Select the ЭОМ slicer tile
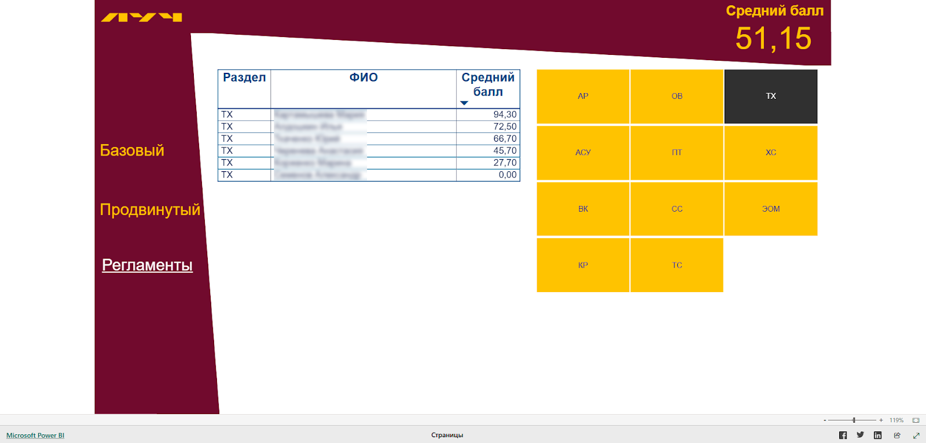This screenshot has height=443, width=926. click(x=770, y=209)
